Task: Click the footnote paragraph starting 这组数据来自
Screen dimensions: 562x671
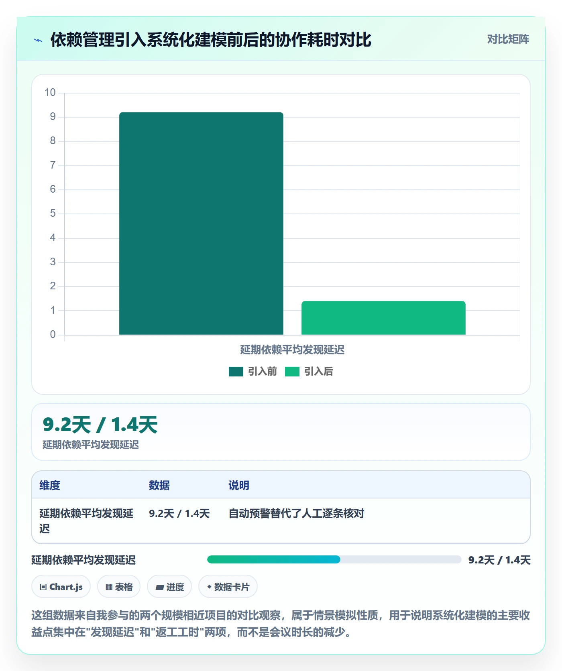Action: pyautogui.click(x=281, y=624)
